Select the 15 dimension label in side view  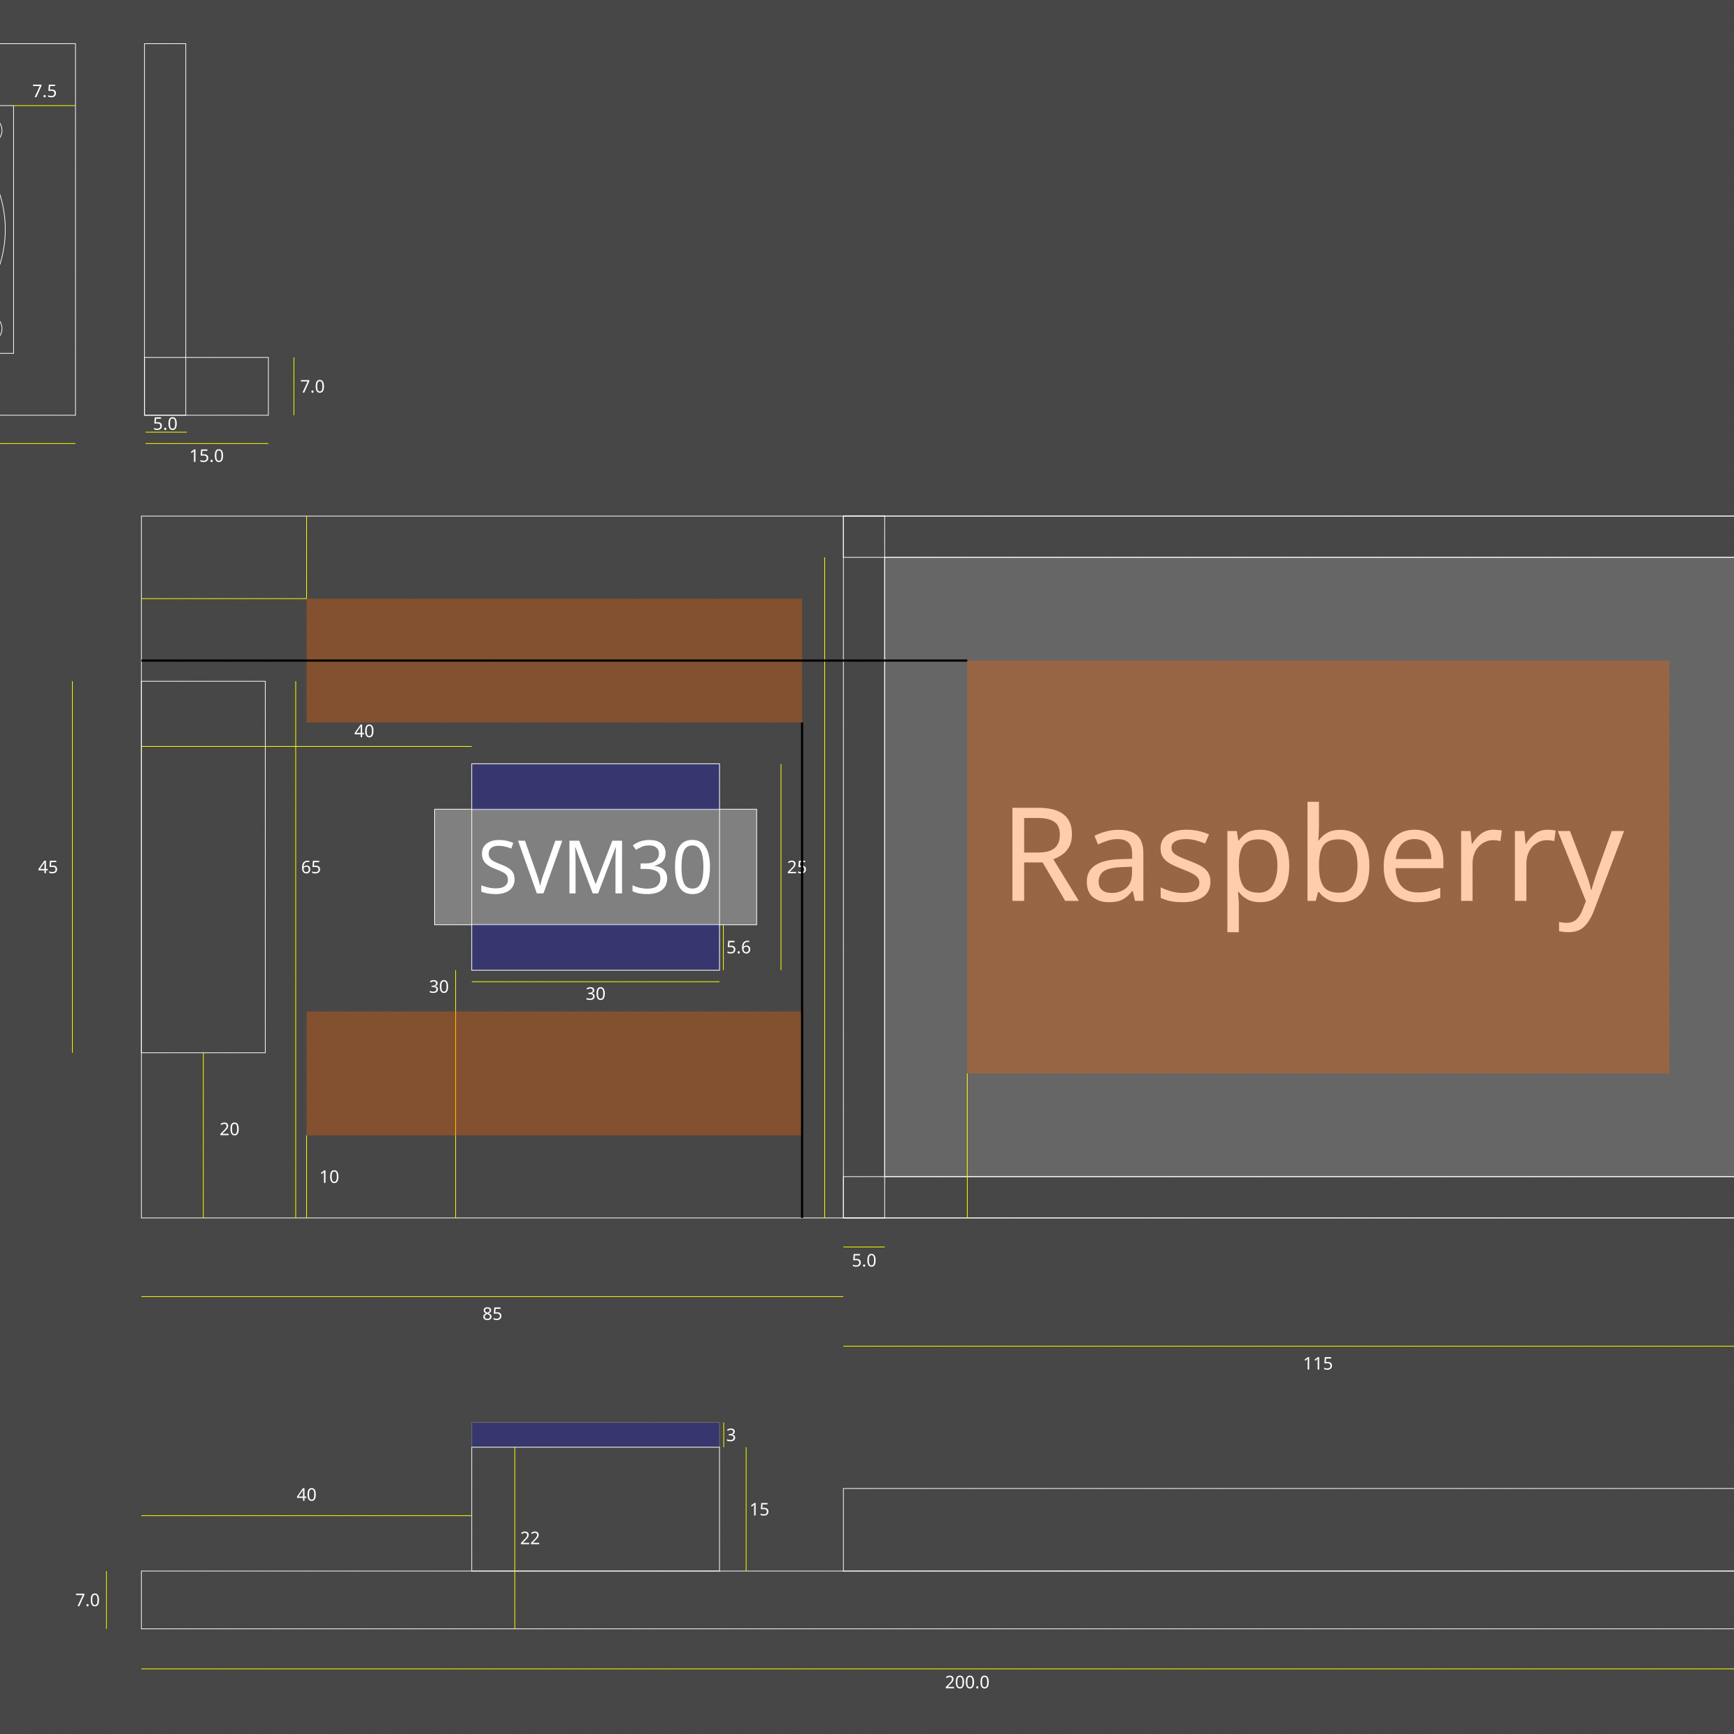(x=759, y=1510)
